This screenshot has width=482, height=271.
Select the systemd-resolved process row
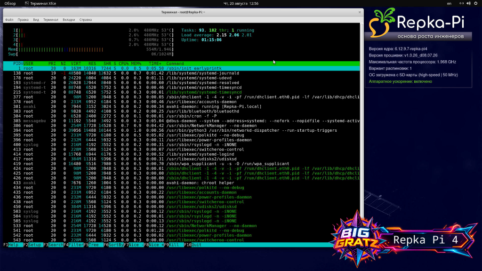[x=181, y=83]
